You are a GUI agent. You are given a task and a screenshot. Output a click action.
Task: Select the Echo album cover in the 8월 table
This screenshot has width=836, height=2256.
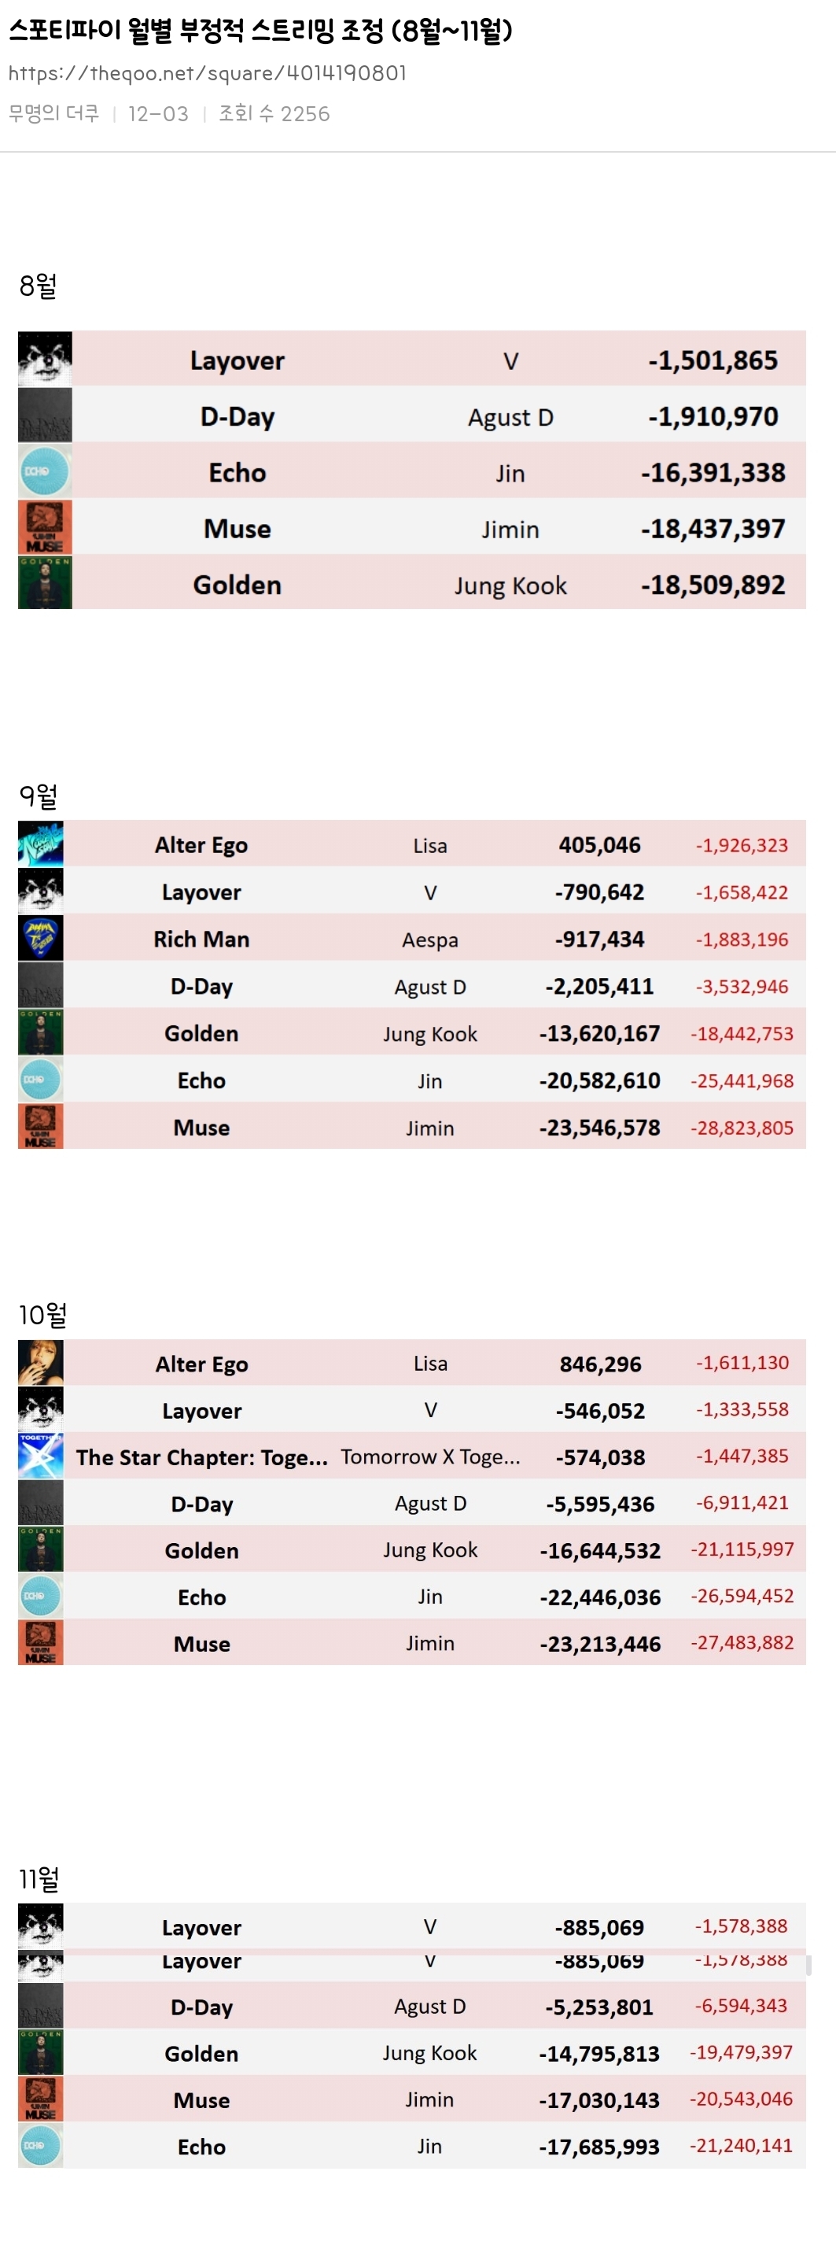pos(45,472)
